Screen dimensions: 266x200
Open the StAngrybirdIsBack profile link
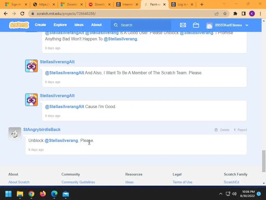point(42,130)
